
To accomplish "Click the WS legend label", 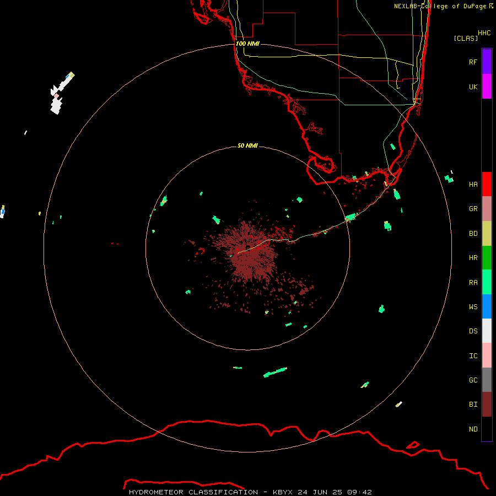I will [473, 307].
